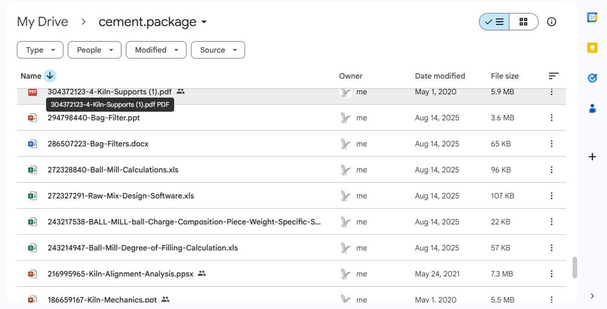Reverse the Name sort direction arrow

coord(50,76)
